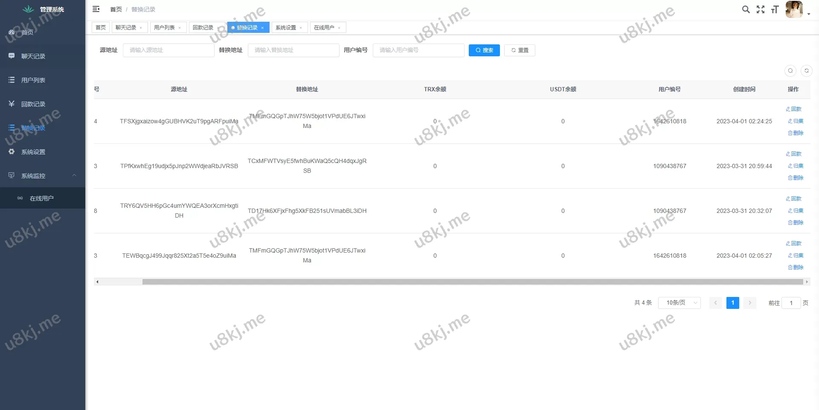Screen dimensions: 819x410
Task: Open 系统设置 gear item in sidebar
Action: tap(33, 152)
